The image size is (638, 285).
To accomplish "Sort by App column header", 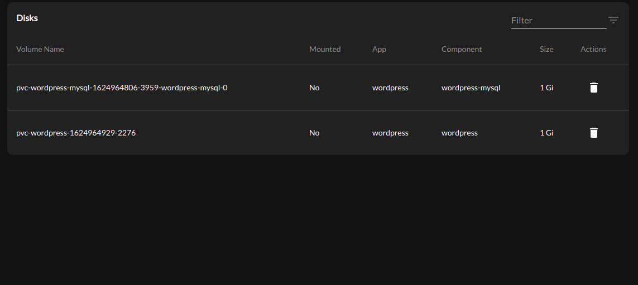I will click(x=379, y=49).
